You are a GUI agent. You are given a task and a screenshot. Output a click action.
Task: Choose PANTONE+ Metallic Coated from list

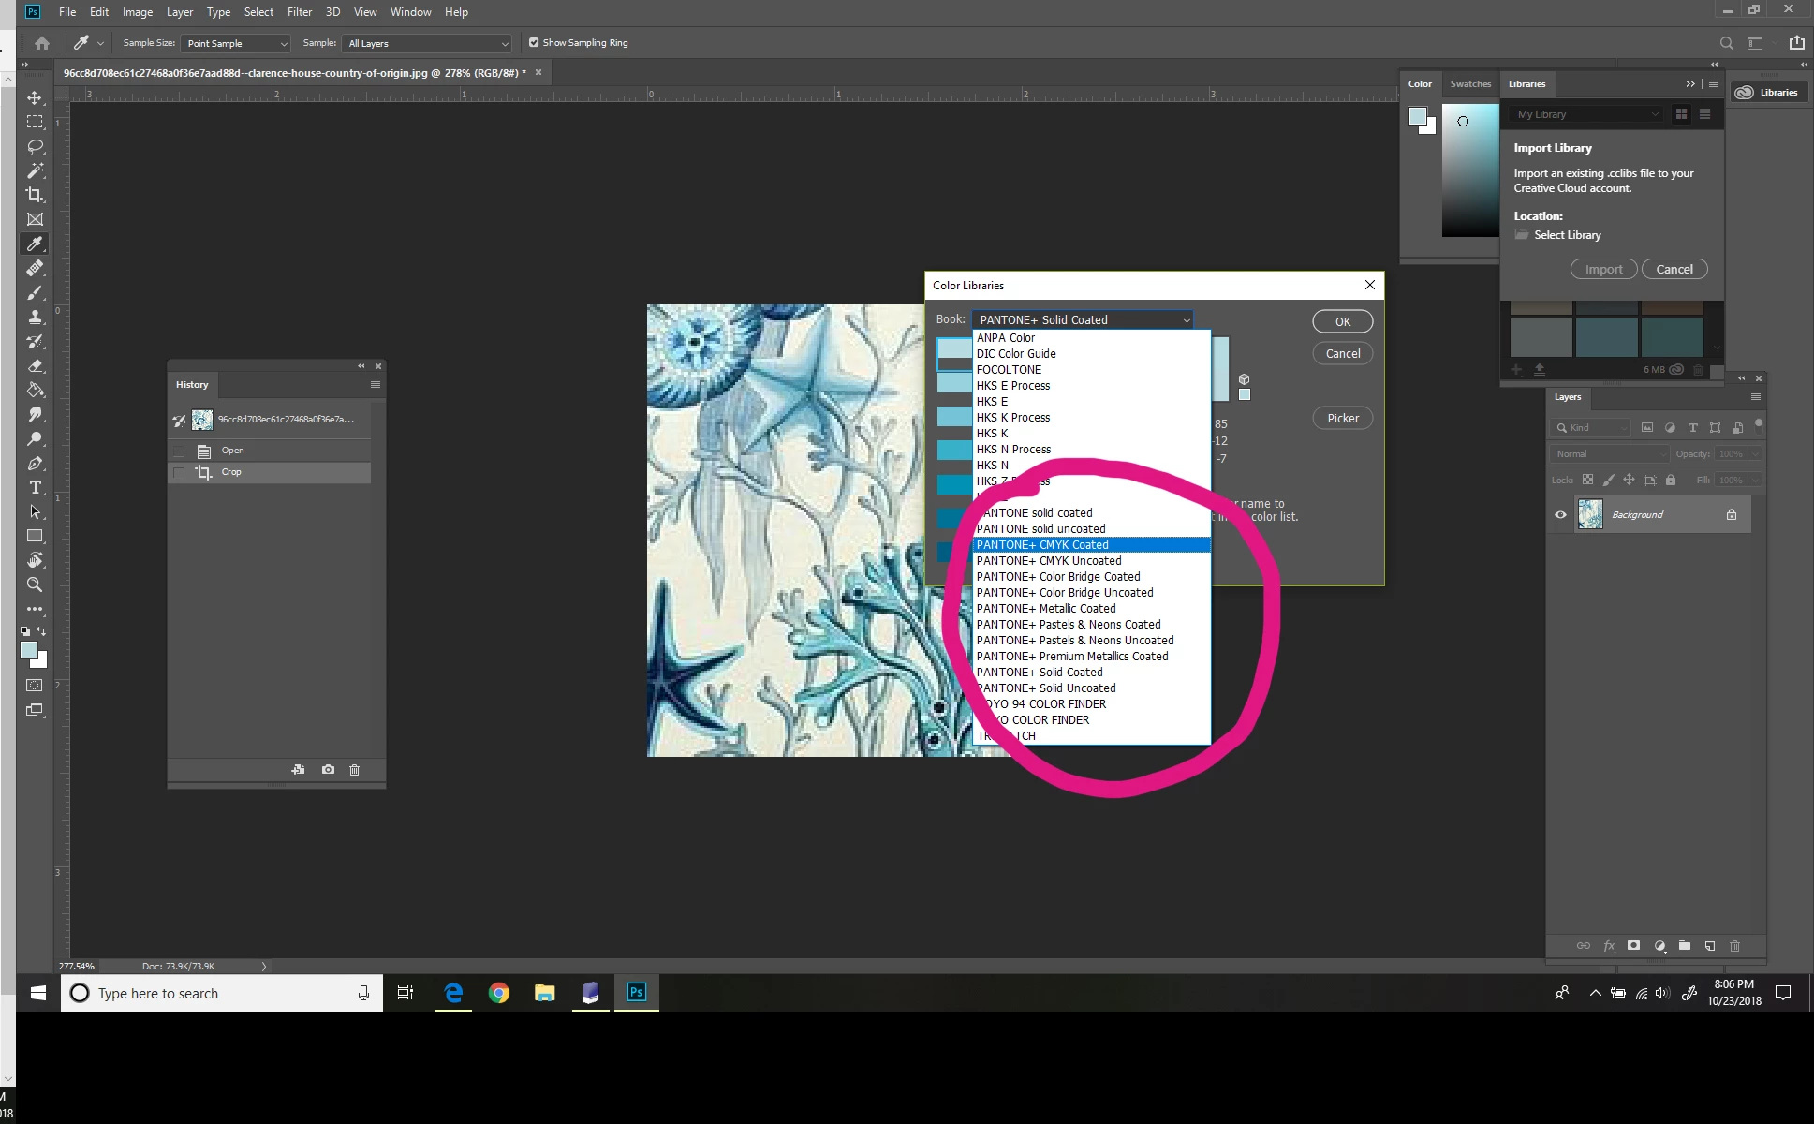tap(1045, 609)
